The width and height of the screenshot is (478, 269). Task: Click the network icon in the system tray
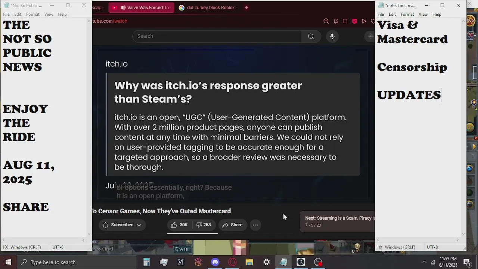pos(433,262)
